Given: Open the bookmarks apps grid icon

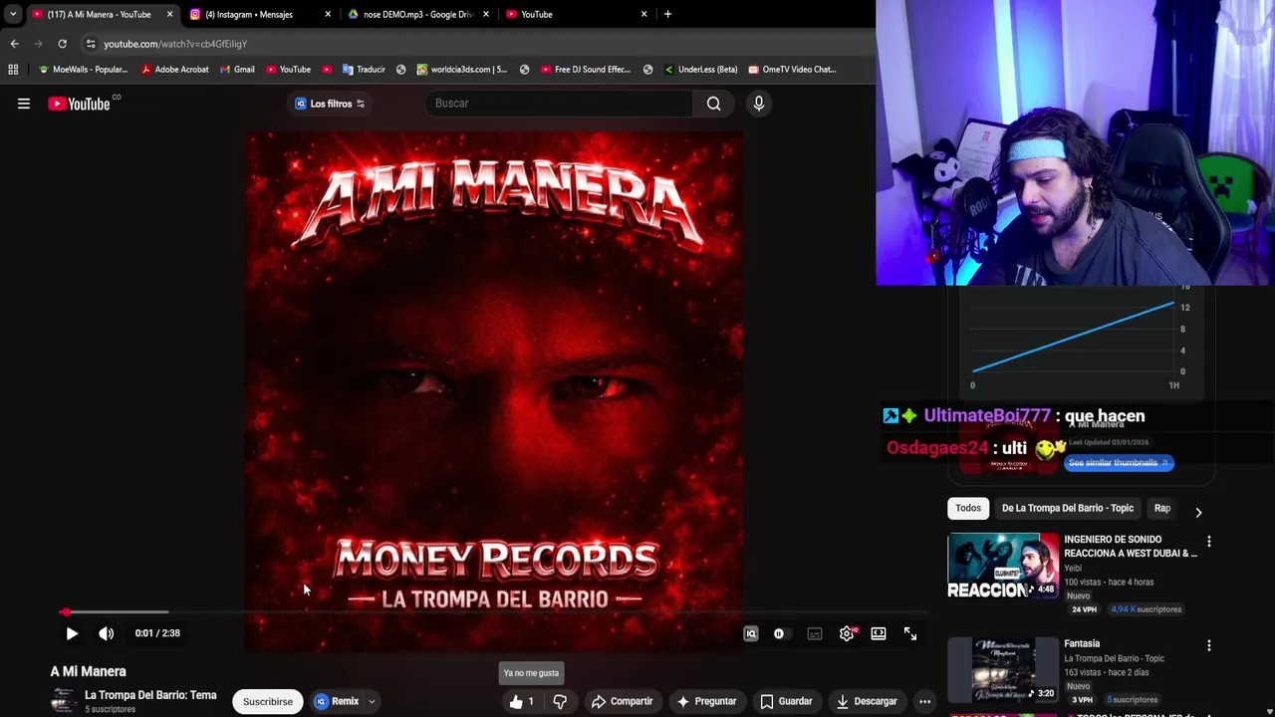Looking at the screenshot, I should [x=13, y=70].
